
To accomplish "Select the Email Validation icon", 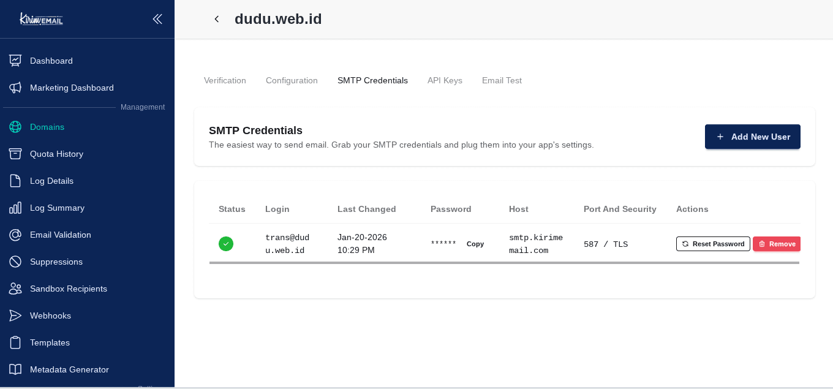I will point(15,235).
